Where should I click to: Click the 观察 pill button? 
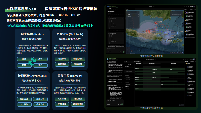click(24, 59)
